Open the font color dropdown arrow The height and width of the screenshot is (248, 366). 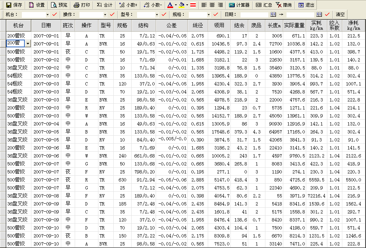click(175, 5)
